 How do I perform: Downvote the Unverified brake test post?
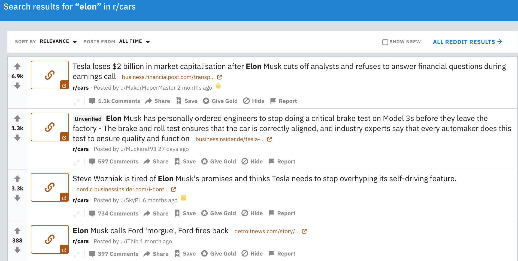17,138
